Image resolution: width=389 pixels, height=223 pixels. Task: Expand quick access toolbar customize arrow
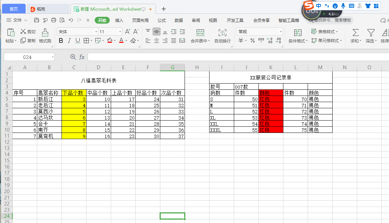(88, 20)
